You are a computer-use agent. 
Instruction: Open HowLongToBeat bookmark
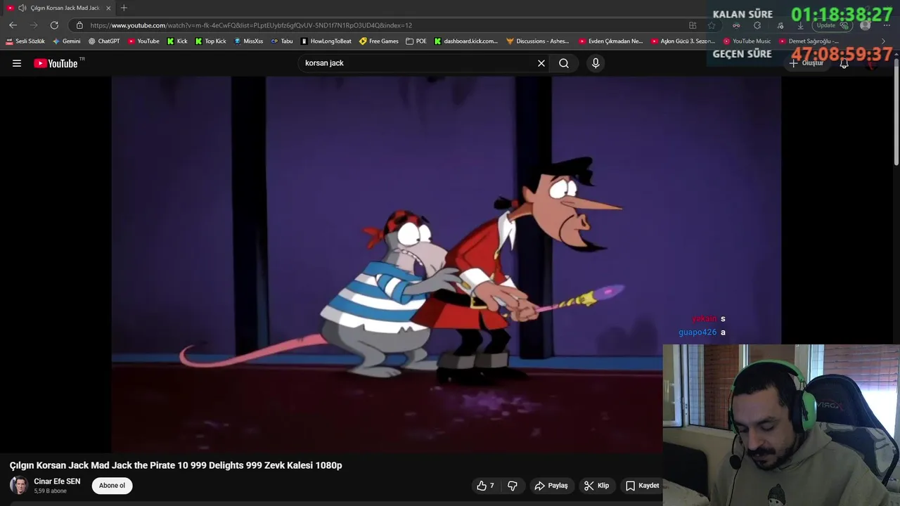[x=326, y=41]
